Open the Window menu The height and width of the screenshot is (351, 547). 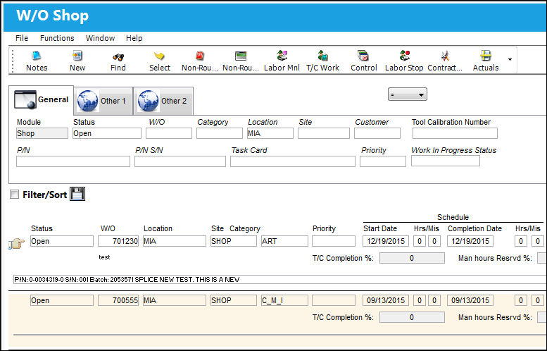pyautogui.click(x=100, y=38)
